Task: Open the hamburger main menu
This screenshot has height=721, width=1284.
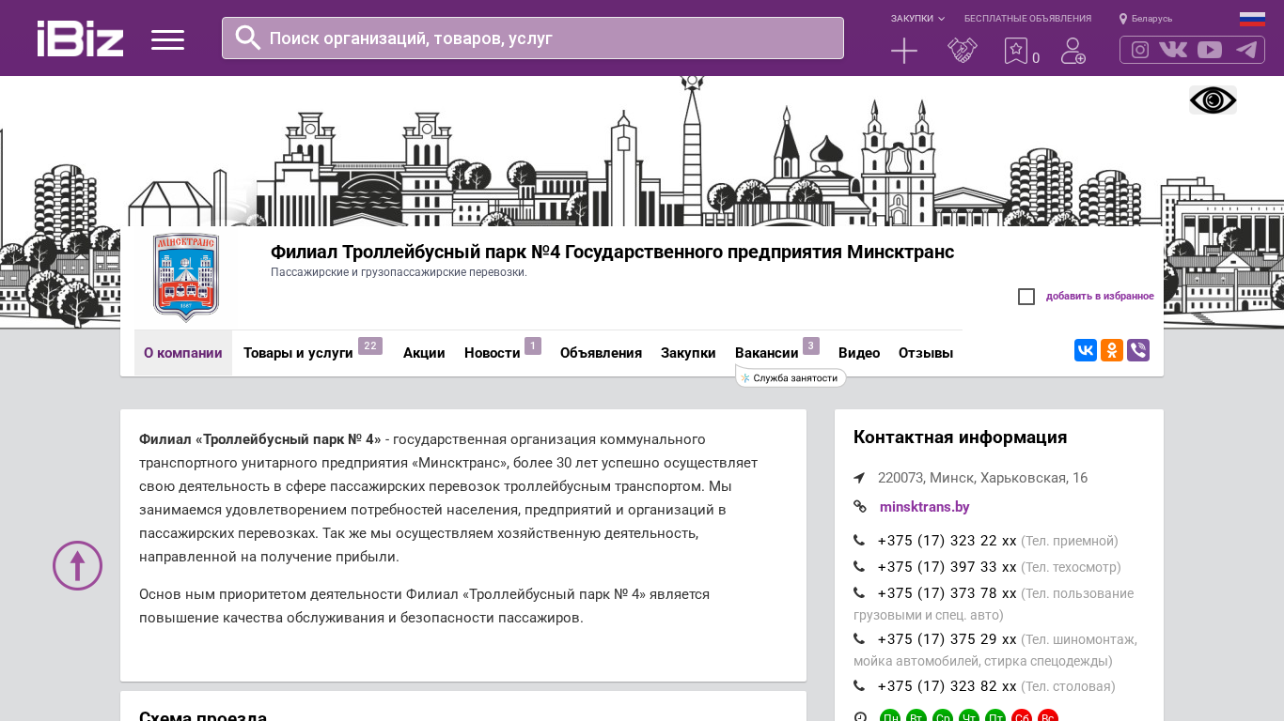Action: click(167, 39)
